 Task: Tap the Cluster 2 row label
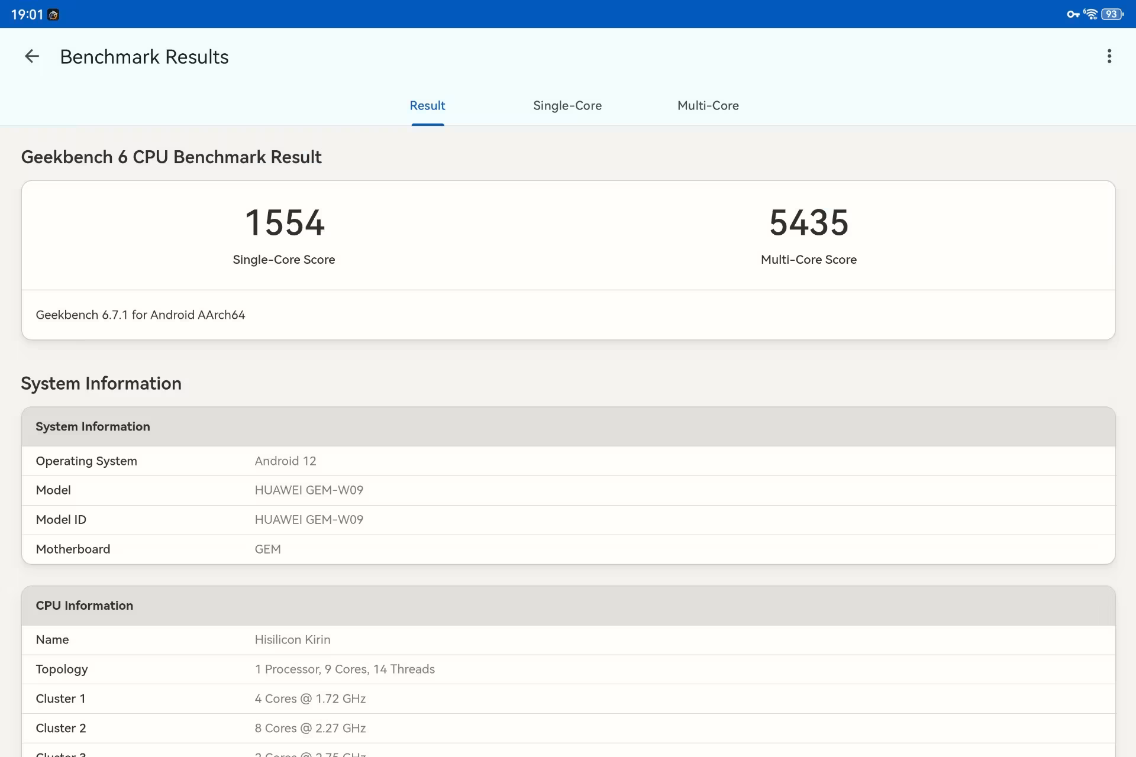(61, 729)
